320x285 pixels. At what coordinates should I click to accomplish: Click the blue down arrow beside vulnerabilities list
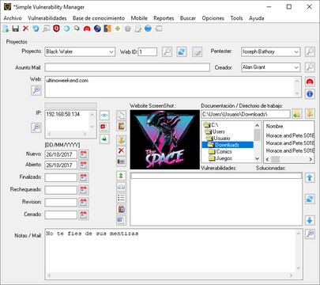point(310,220)
